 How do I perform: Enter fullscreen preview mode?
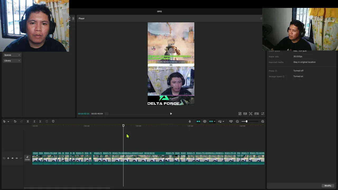tap(263, 114)
